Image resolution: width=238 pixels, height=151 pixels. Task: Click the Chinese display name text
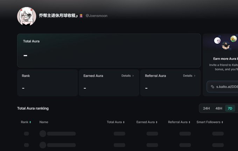58,15
